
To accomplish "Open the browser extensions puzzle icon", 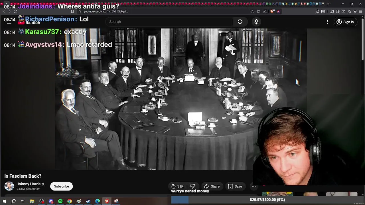I will 317,11.
